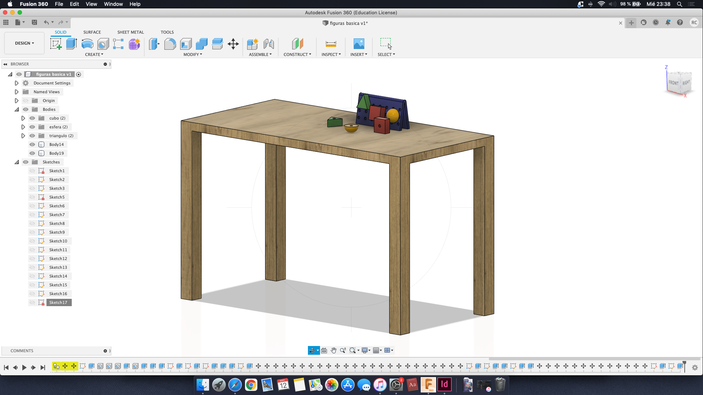Open the DESIGN workspace dropdown
Viewport: 703px width, 395px height.
click(24, 43)
